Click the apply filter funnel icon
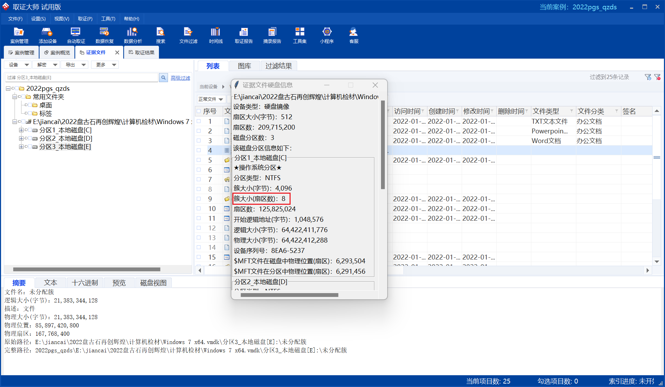Viewport: 665px width, 387px height. [648, 77]
